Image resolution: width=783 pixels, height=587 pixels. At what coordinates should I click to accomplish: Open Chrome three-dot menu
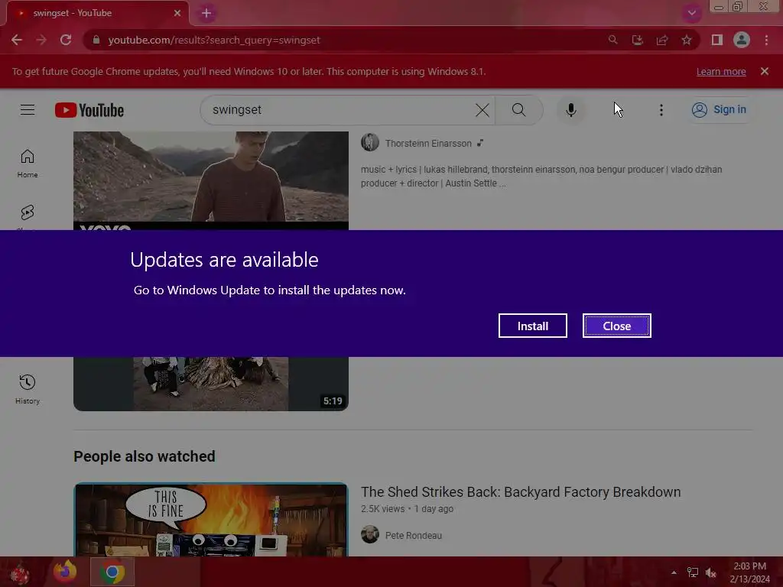(766, 40)
